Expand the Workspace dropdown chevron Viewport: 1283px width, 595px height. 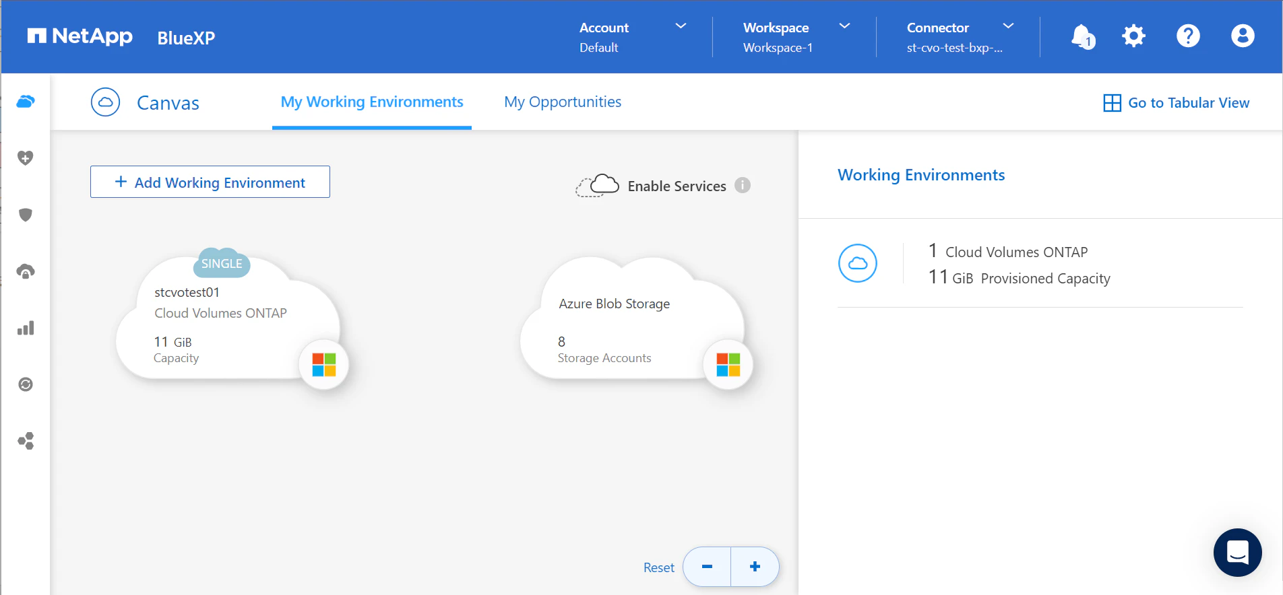point(845,26)
